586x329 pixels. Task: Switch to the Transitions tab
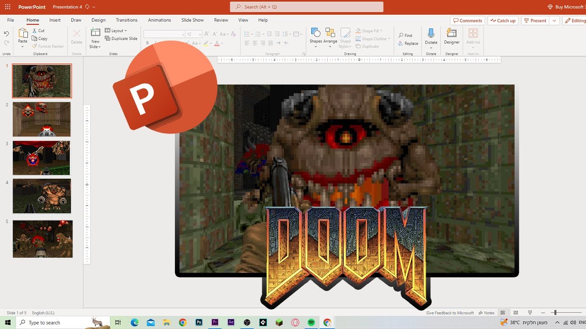pyautogui.click(x=127, y=20)
